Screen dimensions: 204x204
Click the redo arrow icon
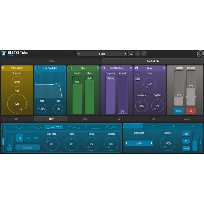(144, 54)
